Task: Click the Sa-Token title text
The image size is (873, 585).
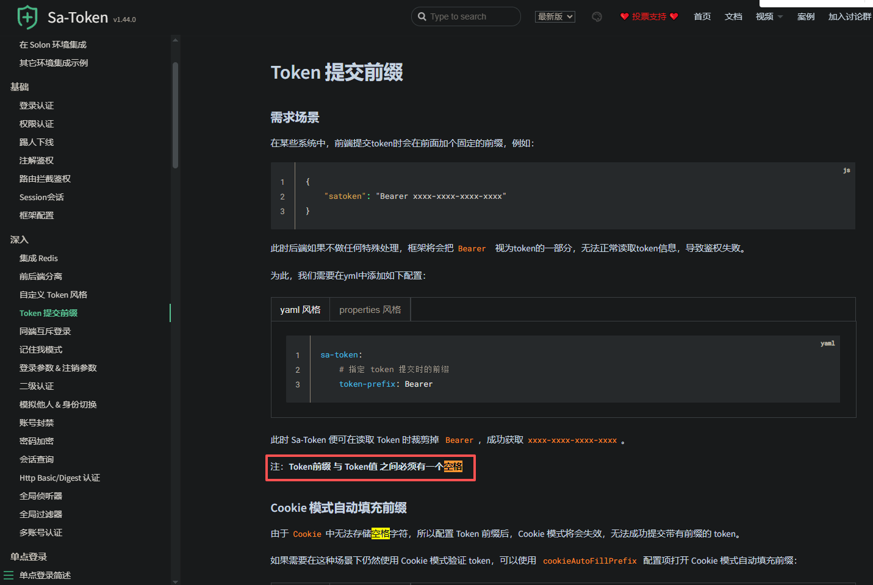Action: [77, 18]
